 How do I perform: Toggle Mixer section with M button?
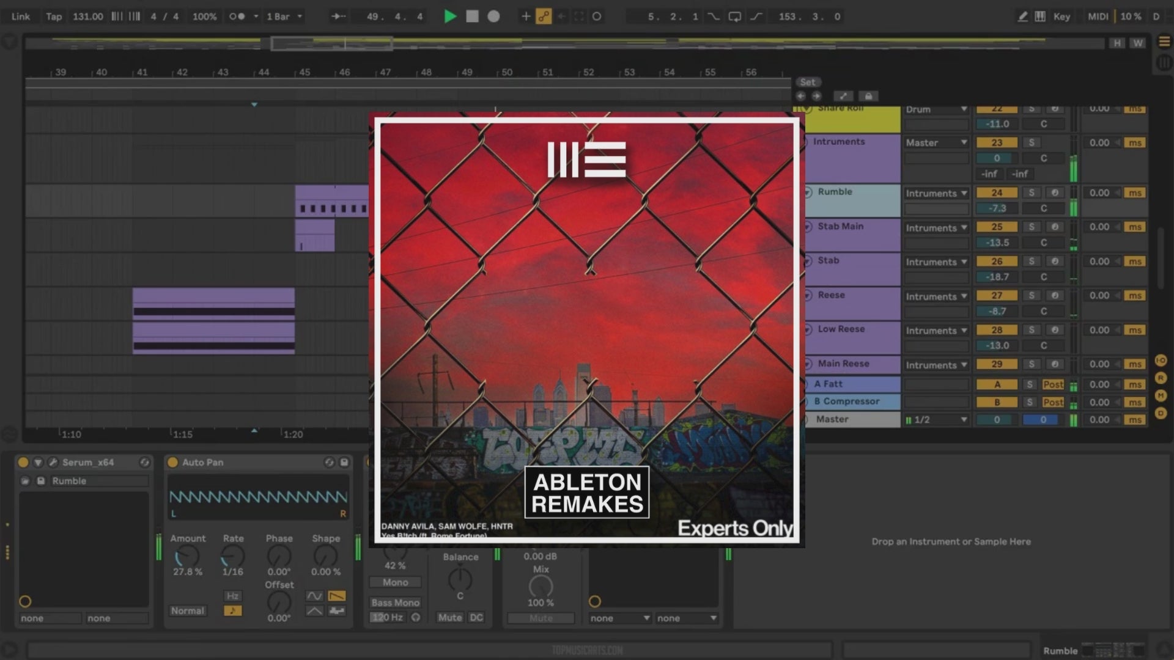[x=1161, y=396]
